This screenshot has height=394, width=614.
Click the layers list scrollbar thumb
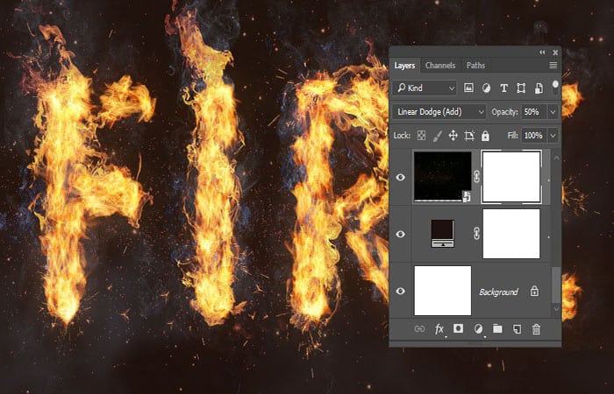(555, 285)
